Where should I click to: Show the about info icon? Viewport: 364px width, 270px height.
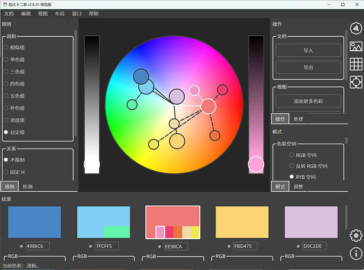tap(355, 253)
